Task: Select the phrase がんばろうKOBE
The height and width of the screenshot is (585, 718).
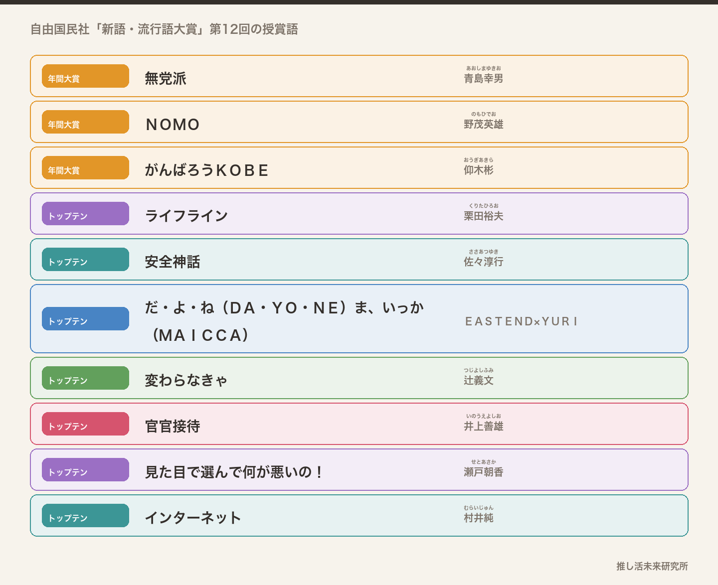Action: point(207,170)
